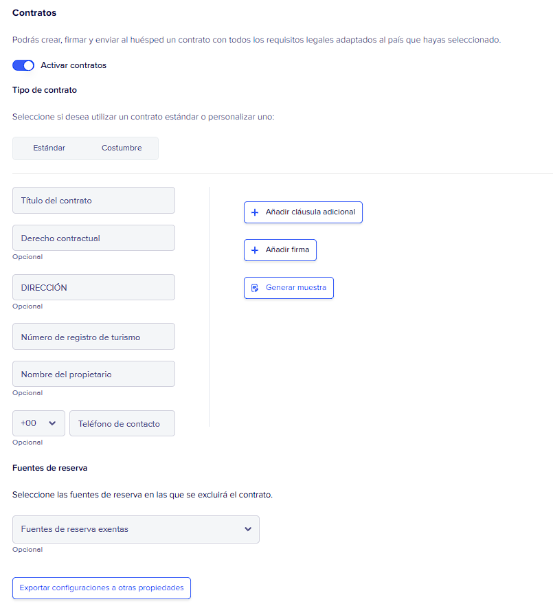Click the Número de registro de turismo field

pos(93,337)
